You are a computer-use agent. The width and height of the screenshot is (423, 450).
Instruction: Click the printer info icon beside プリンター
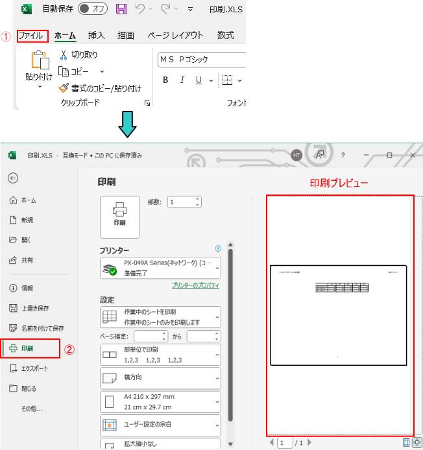pyautogui.click(x=218, y=248)
